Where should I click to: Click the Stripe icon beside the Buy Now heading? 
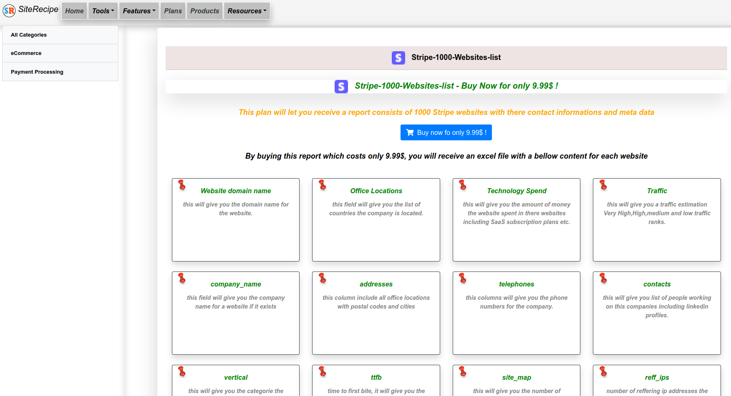tap(341, 87)
